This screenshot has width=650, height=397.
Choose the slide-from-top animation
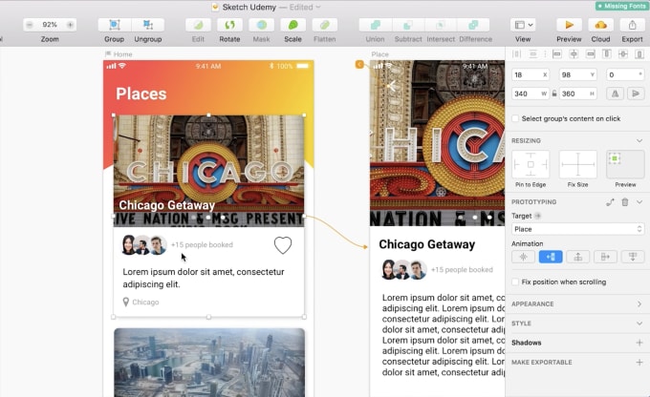tap(633, 257)
